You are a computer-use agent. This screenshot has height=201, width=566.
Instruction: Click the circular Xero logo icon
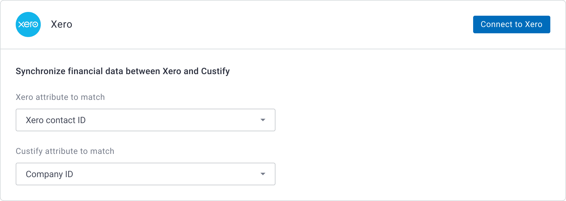point(28,24)
